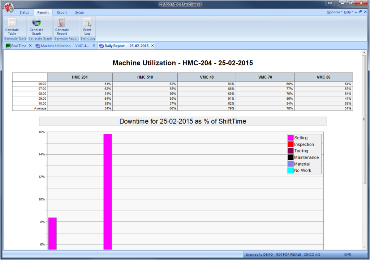Click the Machine Utilization HMC-204 report heading

(x=182, y=63)
